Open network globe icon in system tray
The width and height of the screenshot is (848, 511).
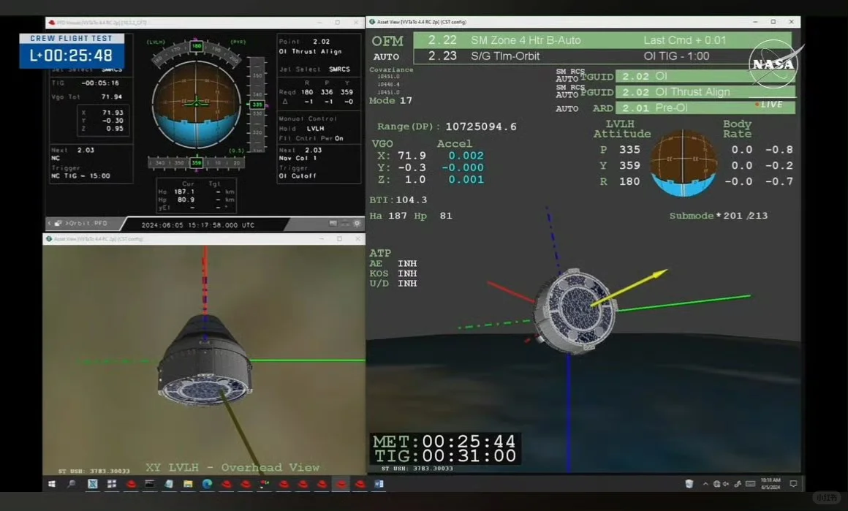click(x=716, y=484)
